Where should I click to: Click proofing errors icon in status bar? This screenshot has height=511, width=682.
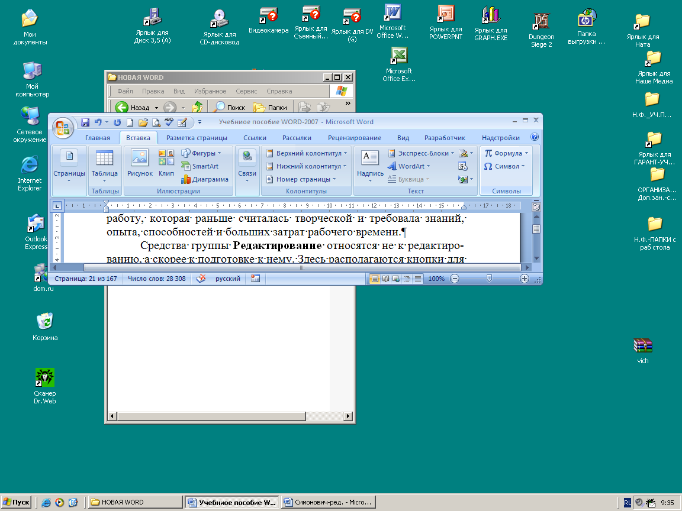[201, 279]
